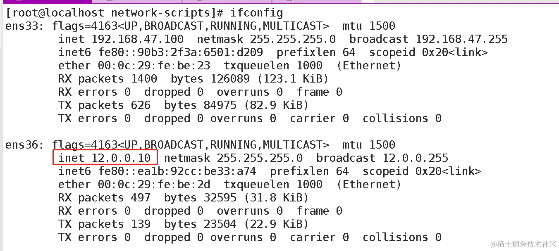Click broadcast address 12.0.0.255
The image size is (559, 251).
[x=416, y=158]
